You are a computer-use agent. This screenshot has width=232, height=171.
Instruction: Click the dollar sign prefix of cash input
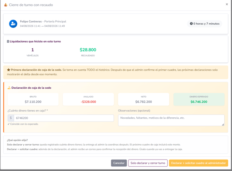[x=11, y=118]
